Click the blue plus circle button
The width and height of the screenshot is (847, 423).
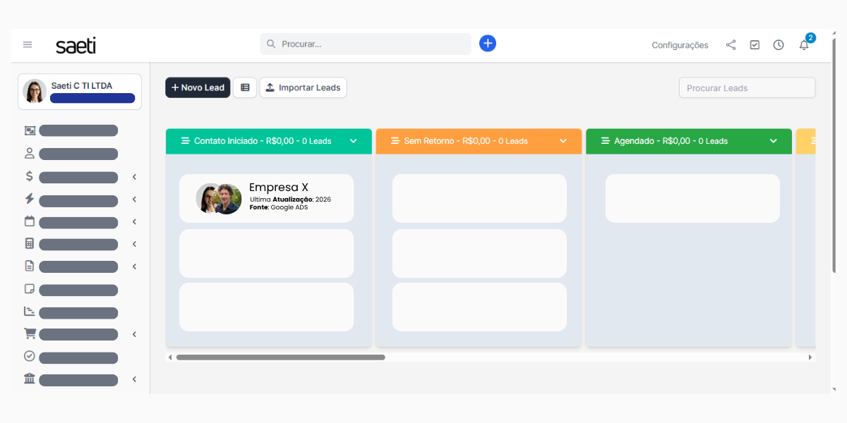(488, 44)
